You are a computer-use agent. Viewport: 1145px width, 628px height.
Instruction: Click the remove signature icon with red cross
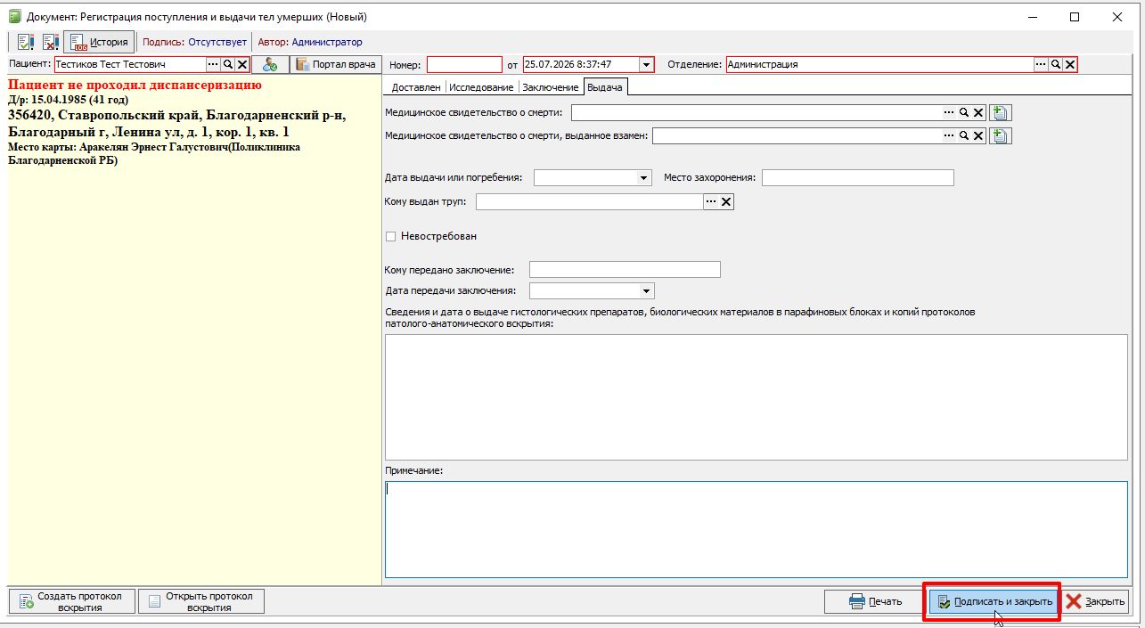pyautogui.click(x=50, y=42)
